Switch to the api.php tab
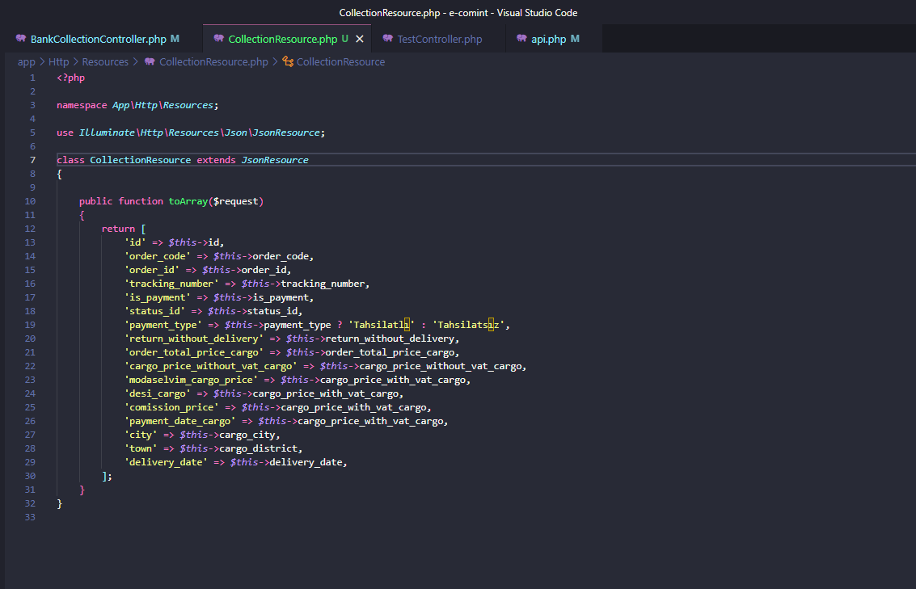 click(548, 39)
